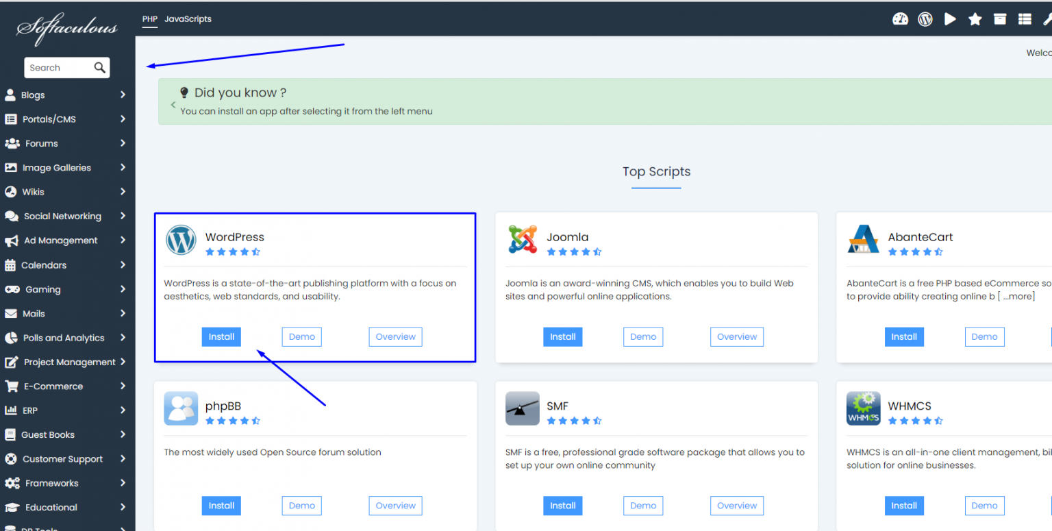
Task: Open the Softaculous dashboard speedometer icon
Action: click(901, 18)
